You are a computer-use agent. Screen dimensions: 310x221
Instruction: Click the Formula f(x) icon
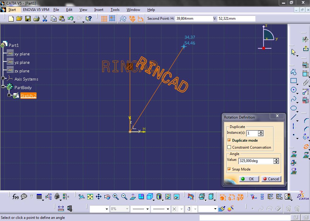pos(15,196)
